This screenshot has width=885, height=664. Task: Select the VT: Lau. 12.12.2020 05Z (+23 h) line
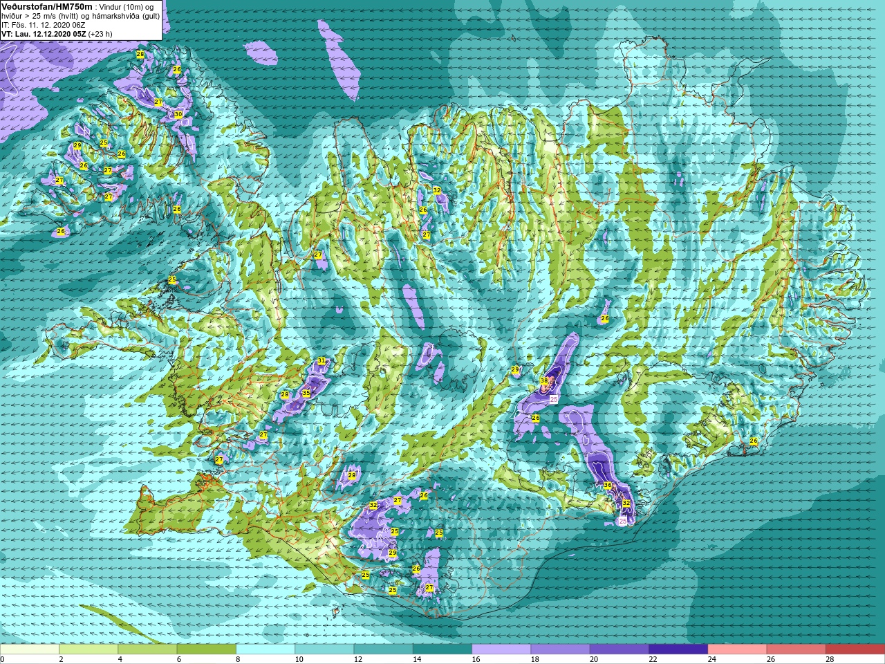point(57,33)
